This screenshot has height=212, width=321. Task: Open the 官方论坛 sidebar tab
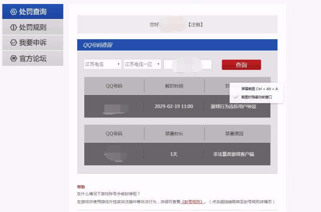[x=33, y=58]
